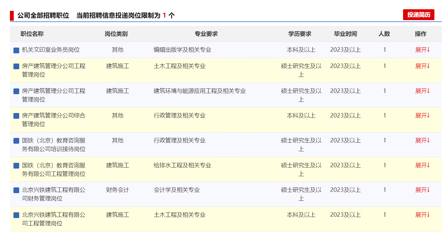Tick the checkbox of the 建筑环境与能源应用工程 position
444x234 pixels.
16,91
